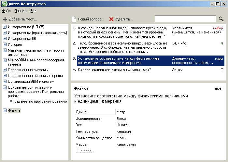Expand the Информатика-06 node

click(x=5, y=39)
